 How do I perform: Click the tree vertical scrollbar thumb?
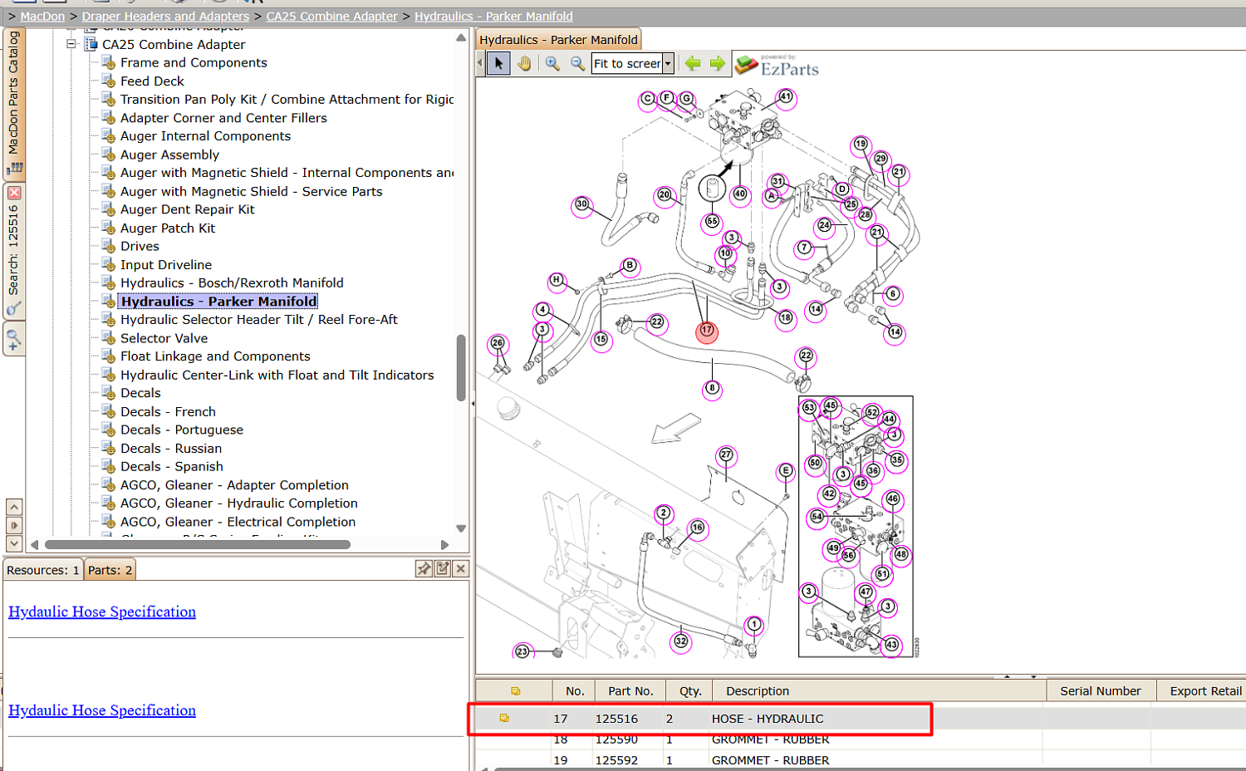coord(461,367)
